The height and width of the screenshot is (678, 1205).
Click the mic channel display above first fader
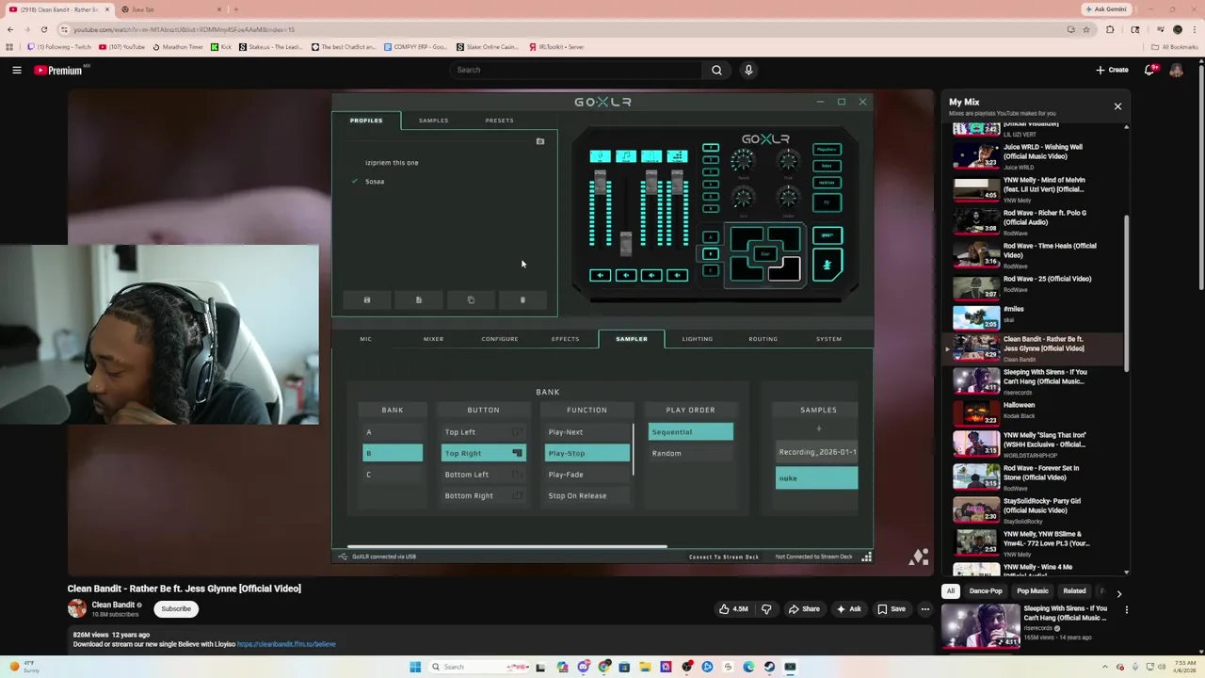600,156
